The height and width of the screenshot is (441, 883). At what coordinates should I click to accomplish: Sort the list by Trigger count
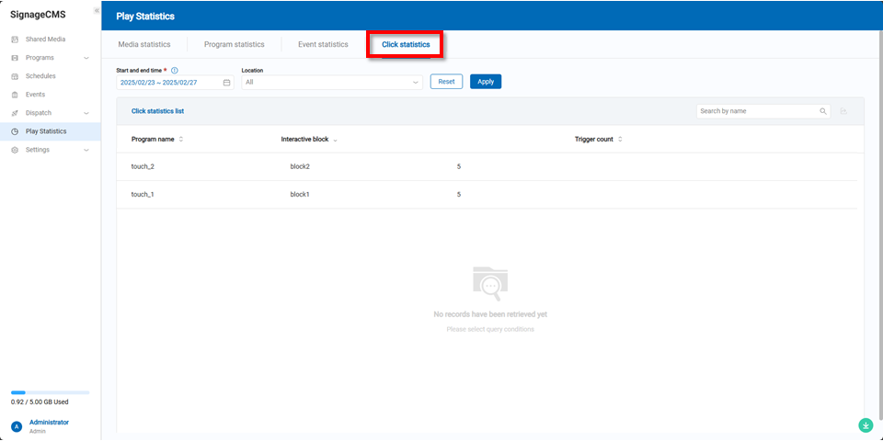coord(620,140)
